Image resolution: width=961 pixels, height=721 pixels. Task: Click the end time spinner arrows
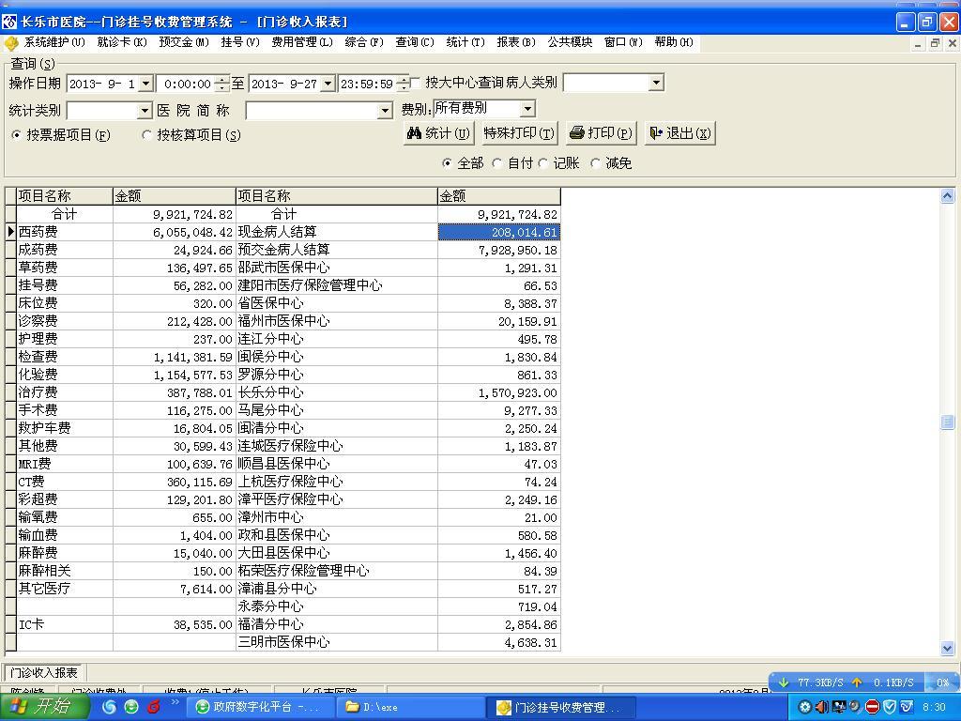click(403, 84)
